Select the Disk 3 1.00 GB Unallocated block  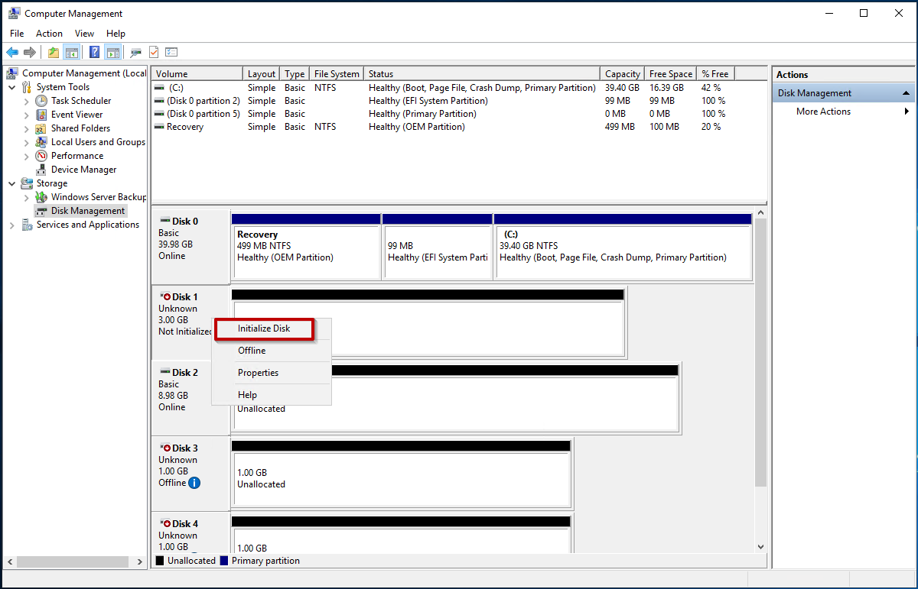click(x=402, y=474)
